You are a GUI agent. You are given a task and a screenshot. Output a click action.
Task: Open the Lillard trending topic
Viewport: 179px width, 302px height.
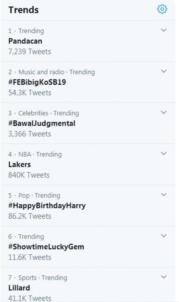click(x=19, y=288)
